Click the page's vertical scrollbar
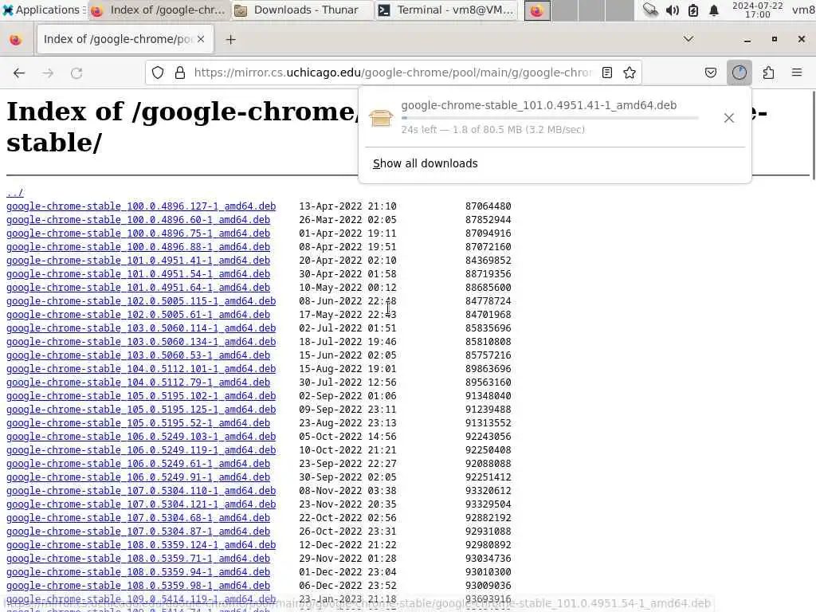 tap(813, 135)
